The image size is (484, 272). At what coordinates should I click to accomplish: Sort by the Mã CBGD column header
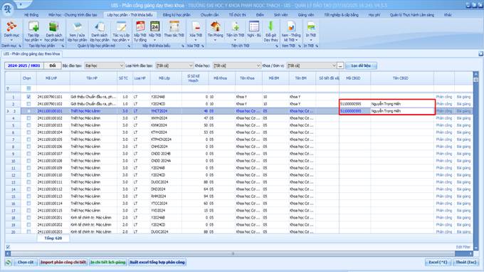[353, 78]
